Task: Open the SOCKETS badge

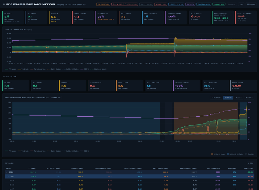Action: click(x=190, y=4)
